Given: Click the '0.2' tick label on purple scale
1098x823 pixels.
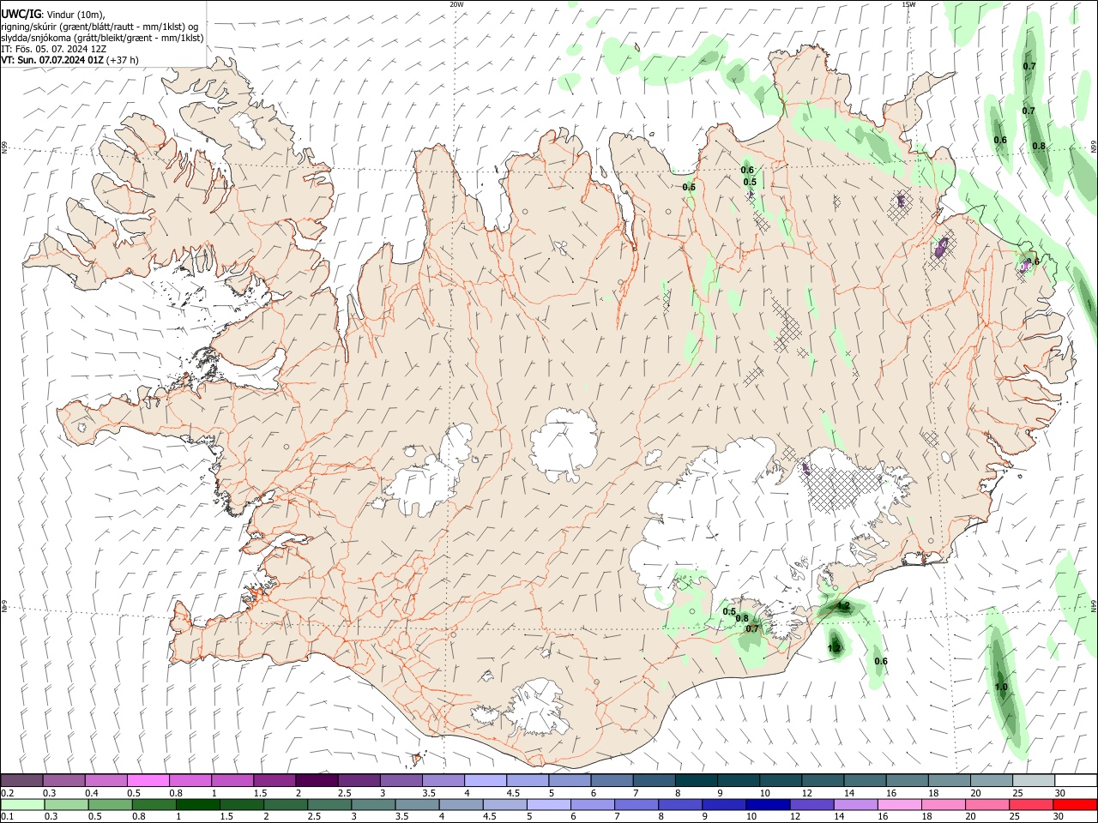Looking at the screenshot, I should point(7,793).
